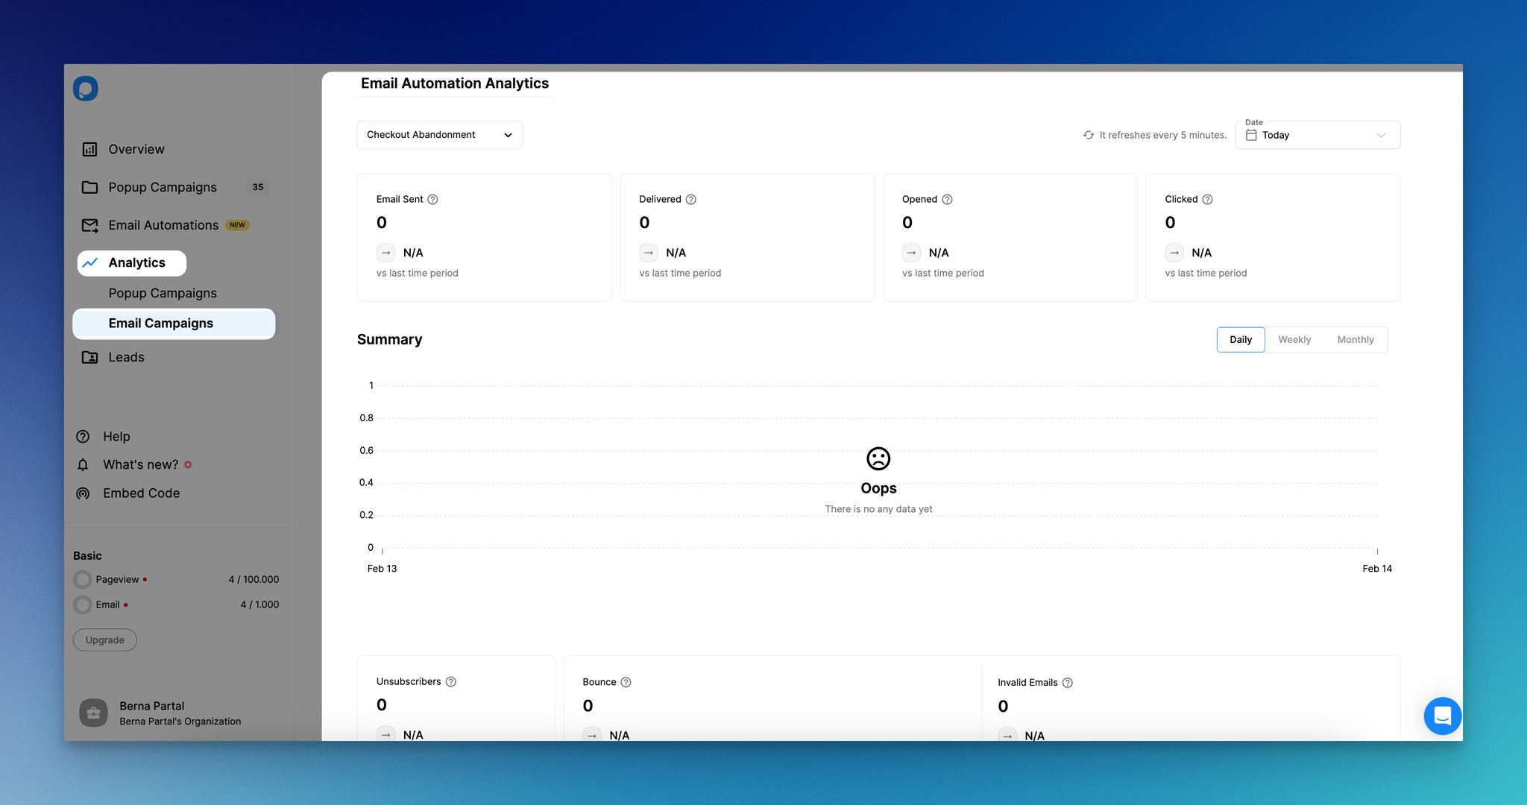The width and height of the screenshot is (1527, 805).
Task: Click the calendar icon in Date field
Action: click(x=1251, y=135)
